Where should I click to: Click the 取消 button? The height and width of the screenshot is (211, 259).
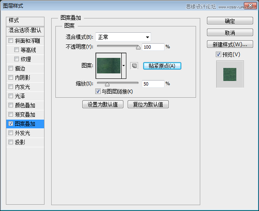pyautogui.click(x=230, y=33)
